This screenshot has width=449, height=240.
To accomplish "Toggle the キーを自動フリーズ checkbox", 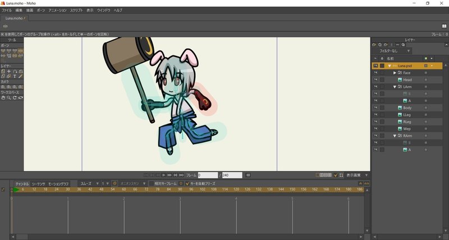I will [x=187, y=183].
